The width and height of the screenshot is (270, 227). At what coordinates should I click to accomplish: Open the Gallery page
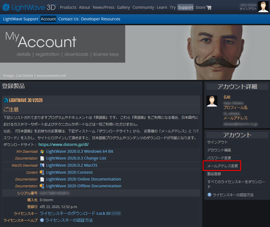[x=124, y=7]
